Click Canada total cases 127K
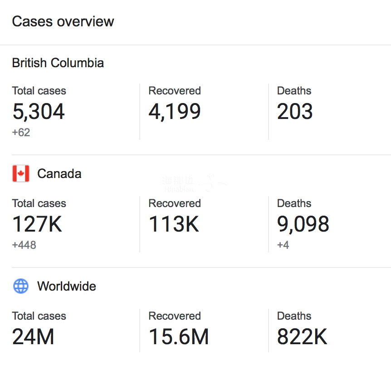The height and width of the screenshot is (366, 391). click(37, 224)
